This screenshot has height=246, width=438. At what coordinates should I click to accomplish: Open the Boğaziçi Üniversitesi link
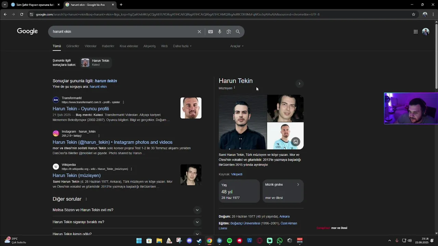tap(245, 223)
